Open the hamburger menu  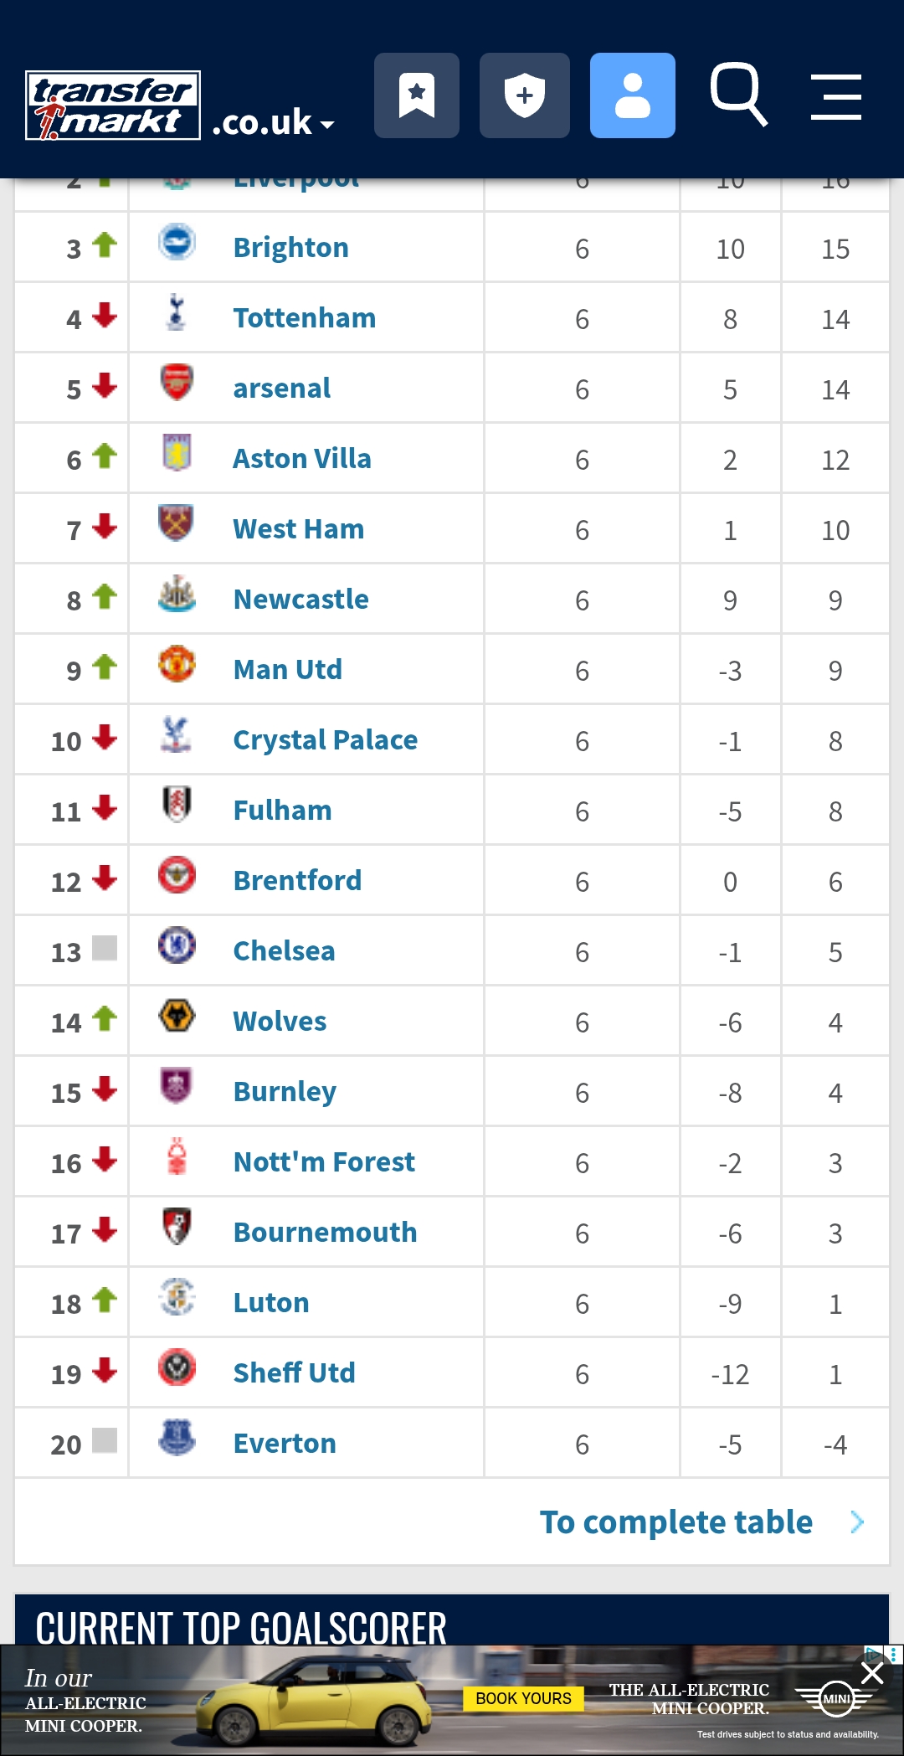point(835,96)
